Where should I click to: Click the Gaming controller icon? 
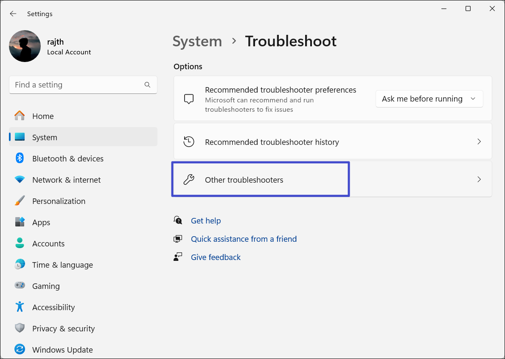[x=20, y=286]
